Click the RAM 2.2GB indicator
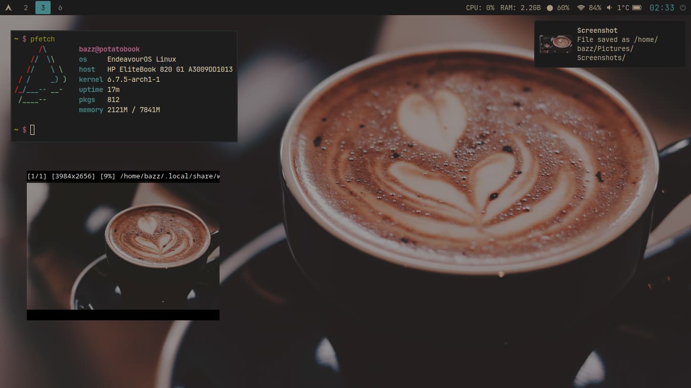 [520, 8]
